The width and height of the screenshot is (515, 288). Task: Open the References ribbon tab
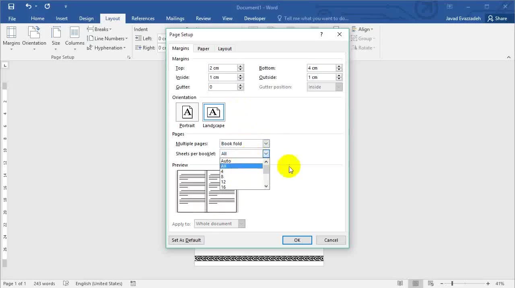[x=143, y=19]
